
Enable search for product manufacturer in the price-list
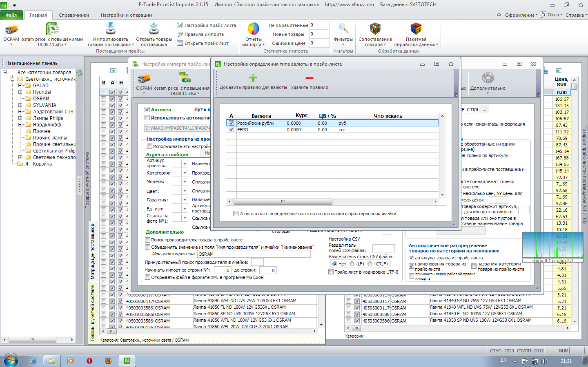coord(148,240)
